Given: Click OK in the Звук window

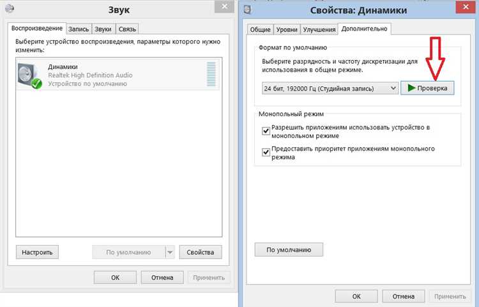Looking at the screenshot, I should [x=115, y=278].
